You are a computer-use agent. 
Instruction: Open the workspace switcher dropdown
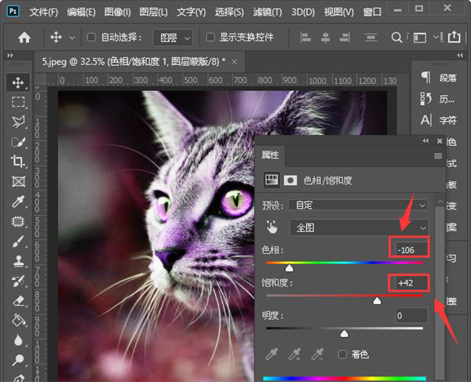click(x=422, y=38)
